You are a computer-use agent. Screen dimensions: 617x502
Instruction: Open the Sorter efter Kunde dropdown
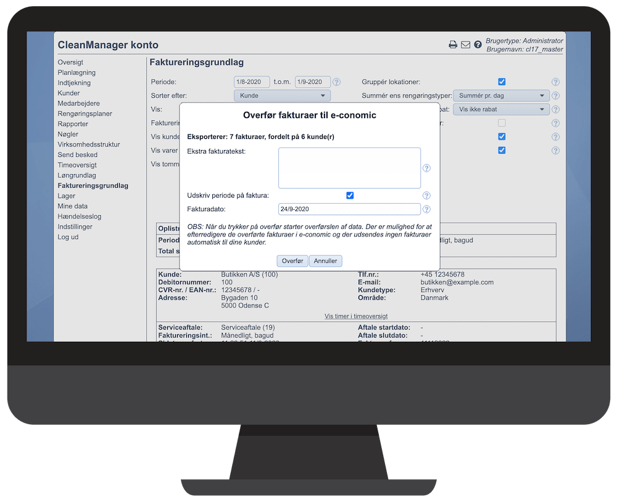click(282, 96)
